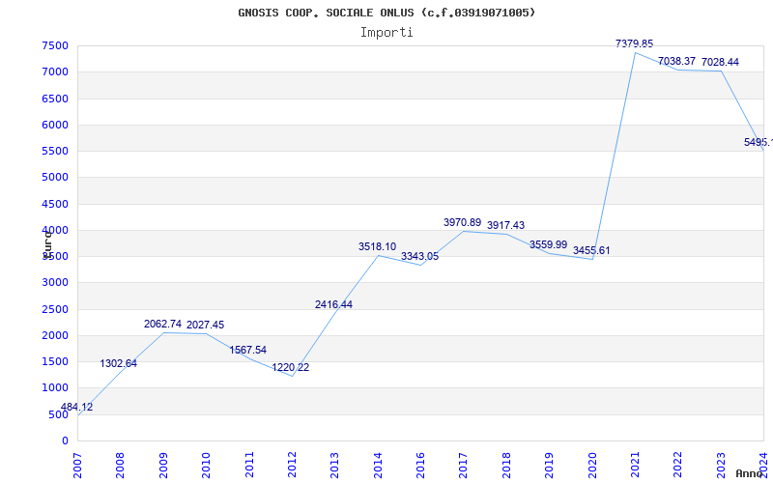Click the 3518.10 data label
This screenshot has height=483, width=773.
377,247
